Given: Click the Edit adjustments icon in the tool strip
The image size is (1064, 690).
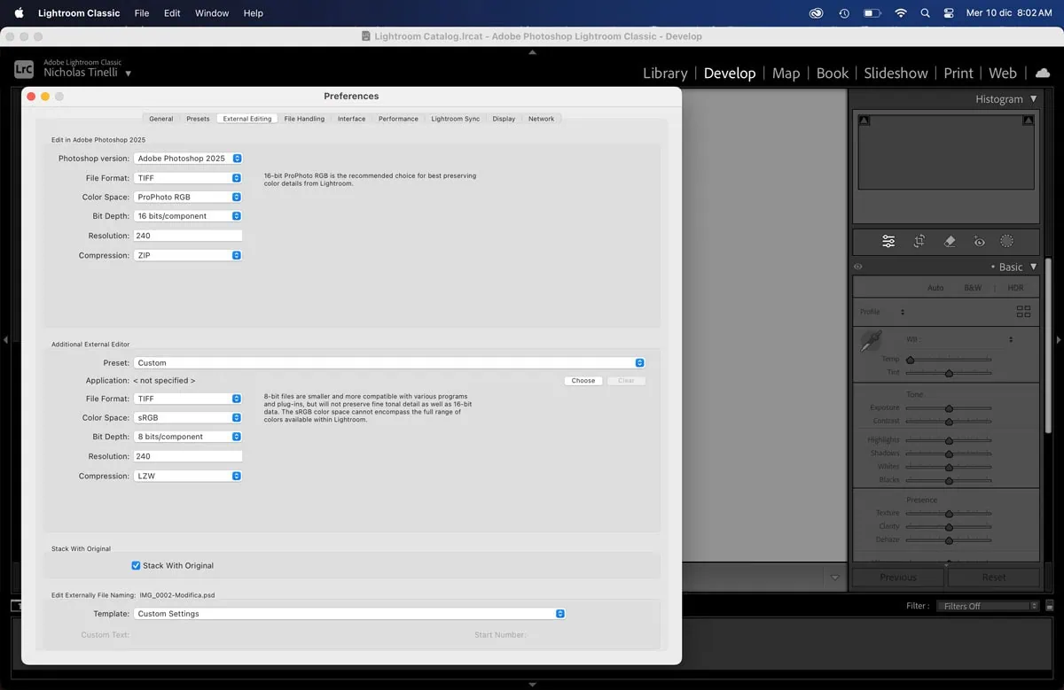Looking at the screenshot, I should (x=889, y=241).
